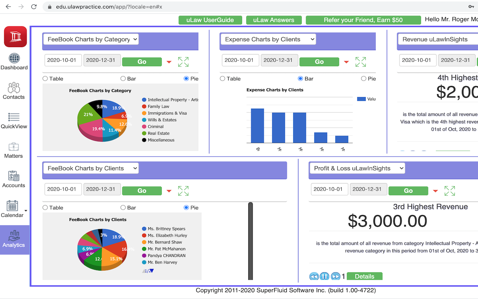This screenshot has width=478, height=299.
Task: Pause the Profit & Loss insights slideshow
Action: (x=325, y=276)
